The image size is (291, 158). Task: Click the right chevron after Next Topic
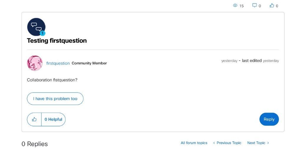click(268, 143)
